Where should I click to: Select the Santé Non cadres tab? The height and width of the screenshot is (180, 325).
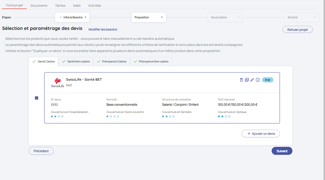76,62
